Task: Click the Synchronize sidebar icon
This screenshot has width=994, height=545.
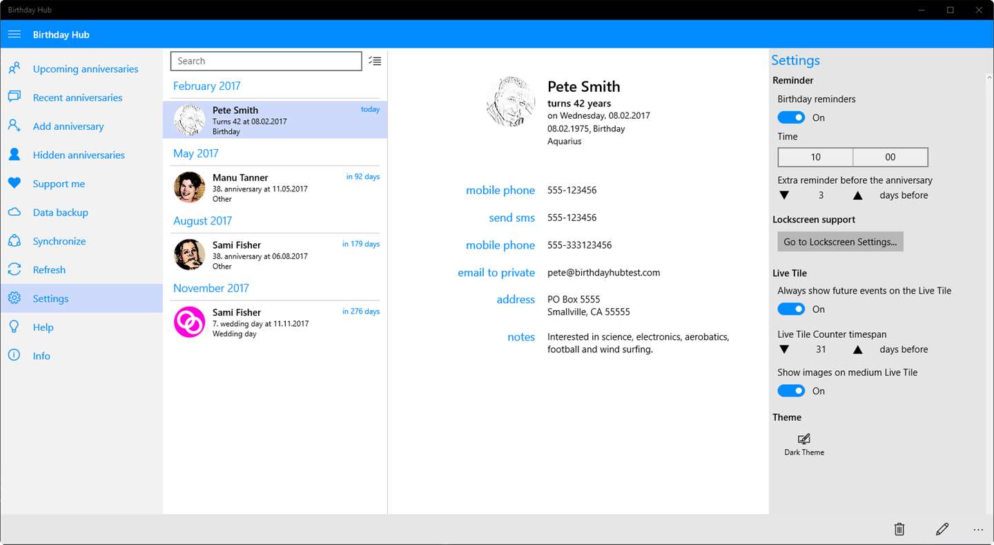Action: (x=14, y=241)
